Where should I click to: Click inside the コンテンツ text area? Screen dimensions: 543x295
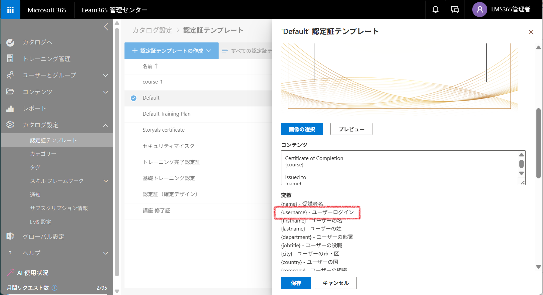click(x=397, y=168)
